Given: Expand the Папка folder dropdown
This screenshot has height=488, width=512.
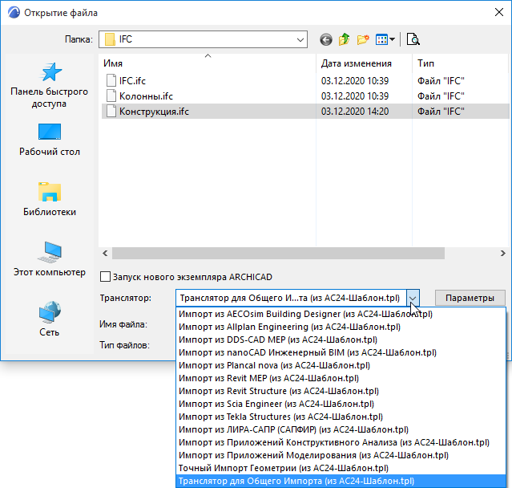Looking at the screenshot, I should point(300,39).
